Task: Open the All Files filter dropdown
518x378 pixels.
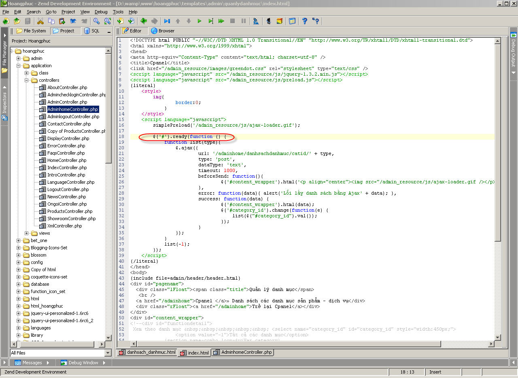Action: 108,353
